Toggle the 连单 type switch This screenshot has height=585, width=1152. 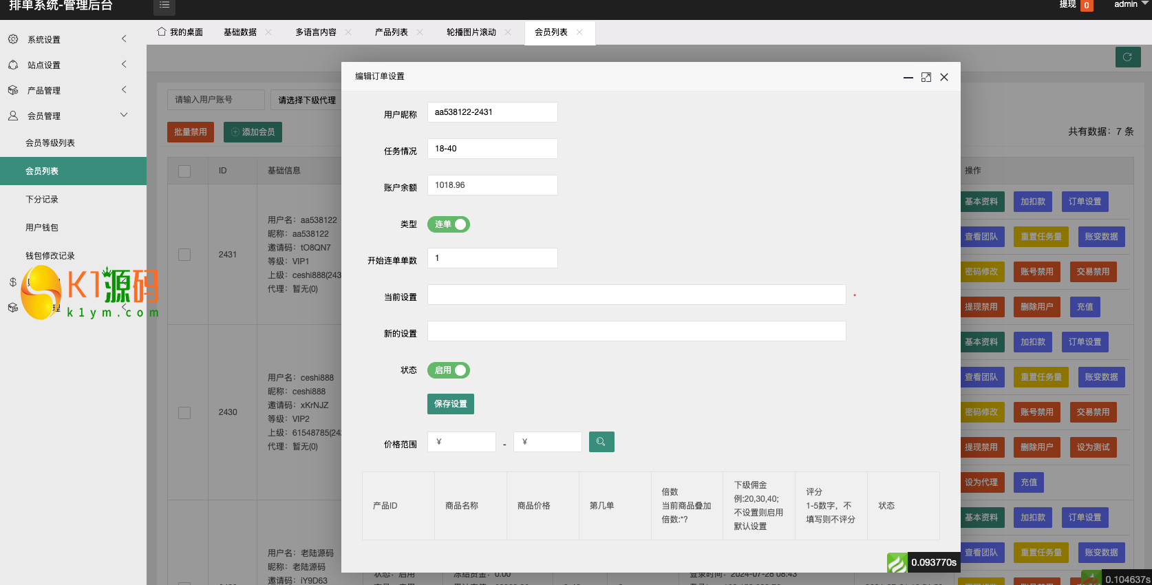pos(449,224)
